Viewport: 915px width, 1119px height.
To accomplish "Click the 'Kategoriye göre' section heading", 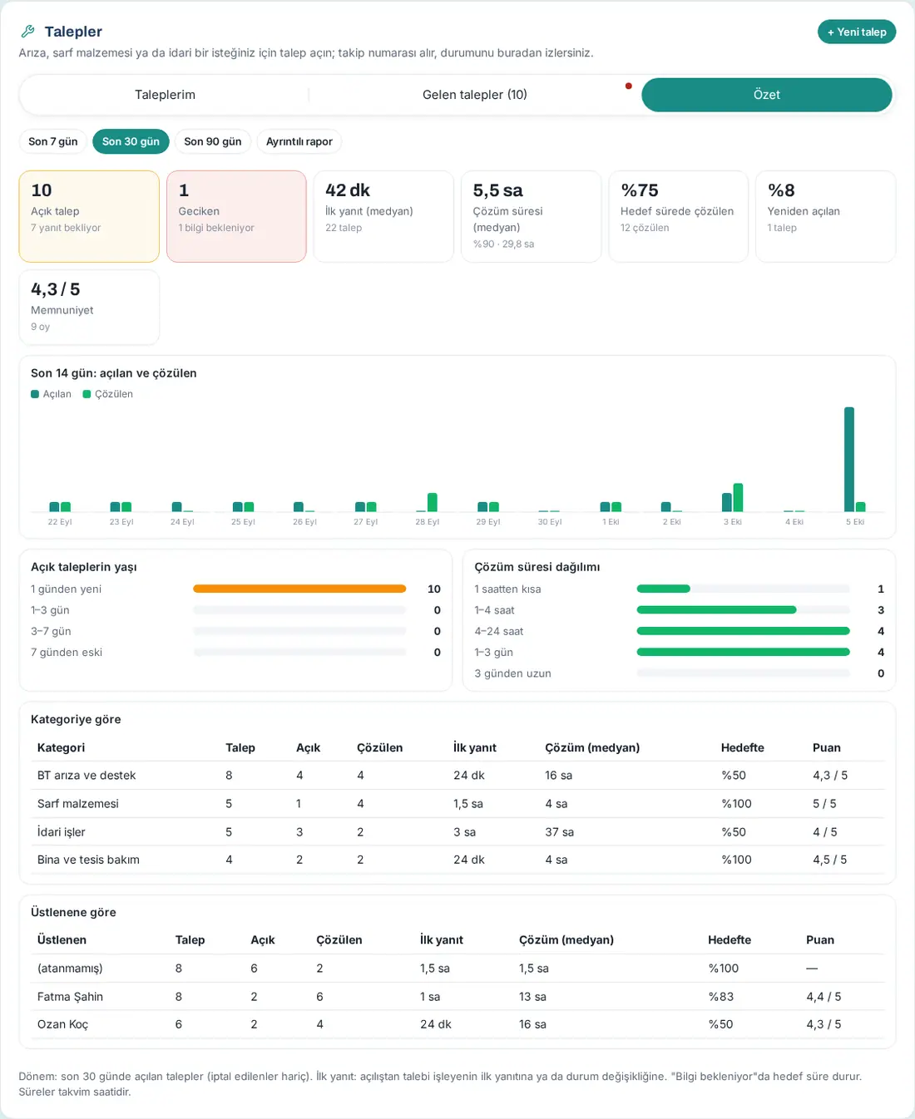I will [76, 719].
